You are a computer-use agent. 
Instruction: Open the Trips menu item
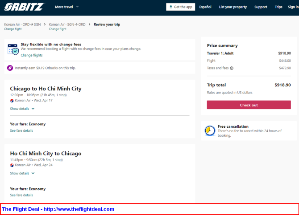coord(278,7)
